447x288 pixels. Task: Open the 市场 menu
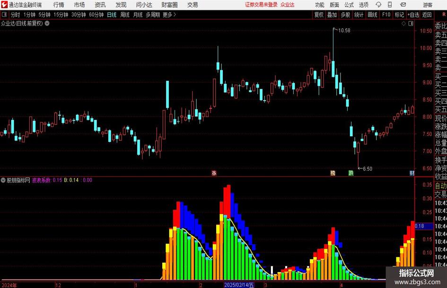tap(79, 5)
